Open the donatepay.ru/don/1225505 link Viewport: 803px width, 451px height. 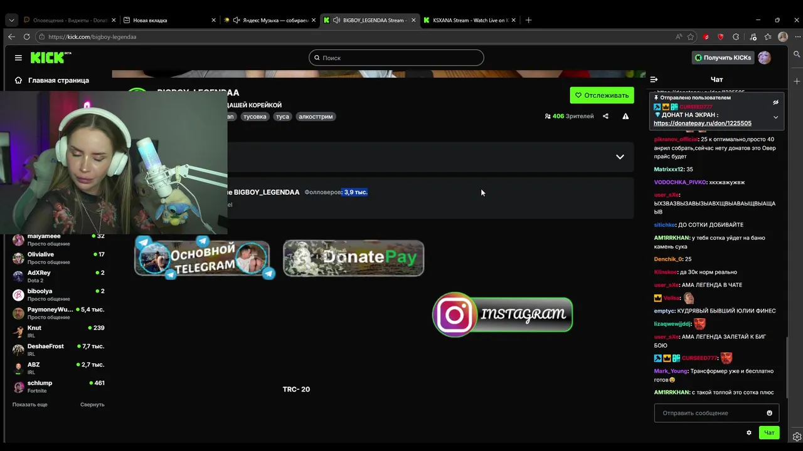[702, 123]
